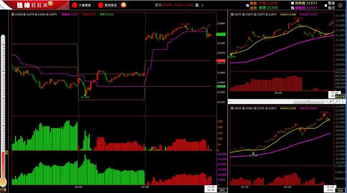Click the 期貨懸底 button
The width and height of the screenshot is (347, 193).
pyautogui.click(x=110, y=5)
